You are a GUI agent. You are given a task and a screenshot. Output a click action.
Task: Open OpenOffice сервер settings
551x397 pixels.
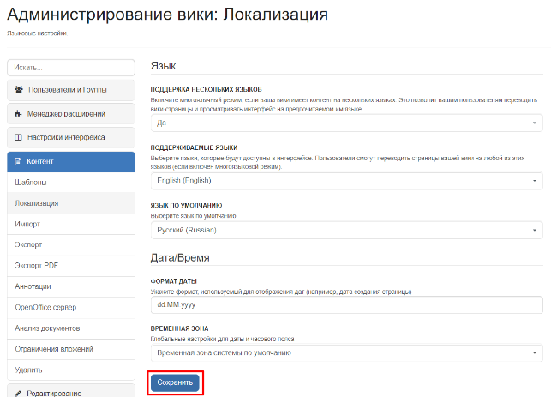click(x=71, y=307)
